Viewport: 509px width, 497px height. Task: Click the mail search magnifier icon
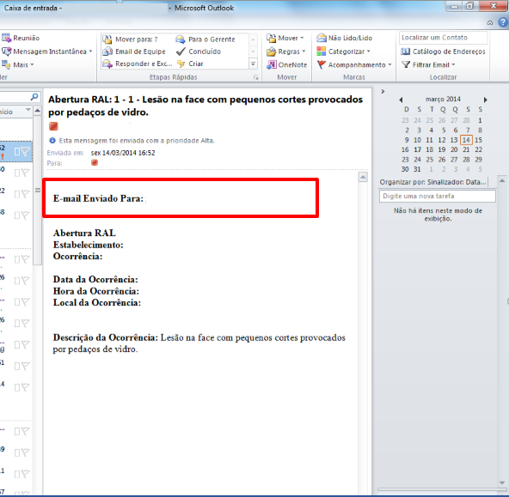34,96
